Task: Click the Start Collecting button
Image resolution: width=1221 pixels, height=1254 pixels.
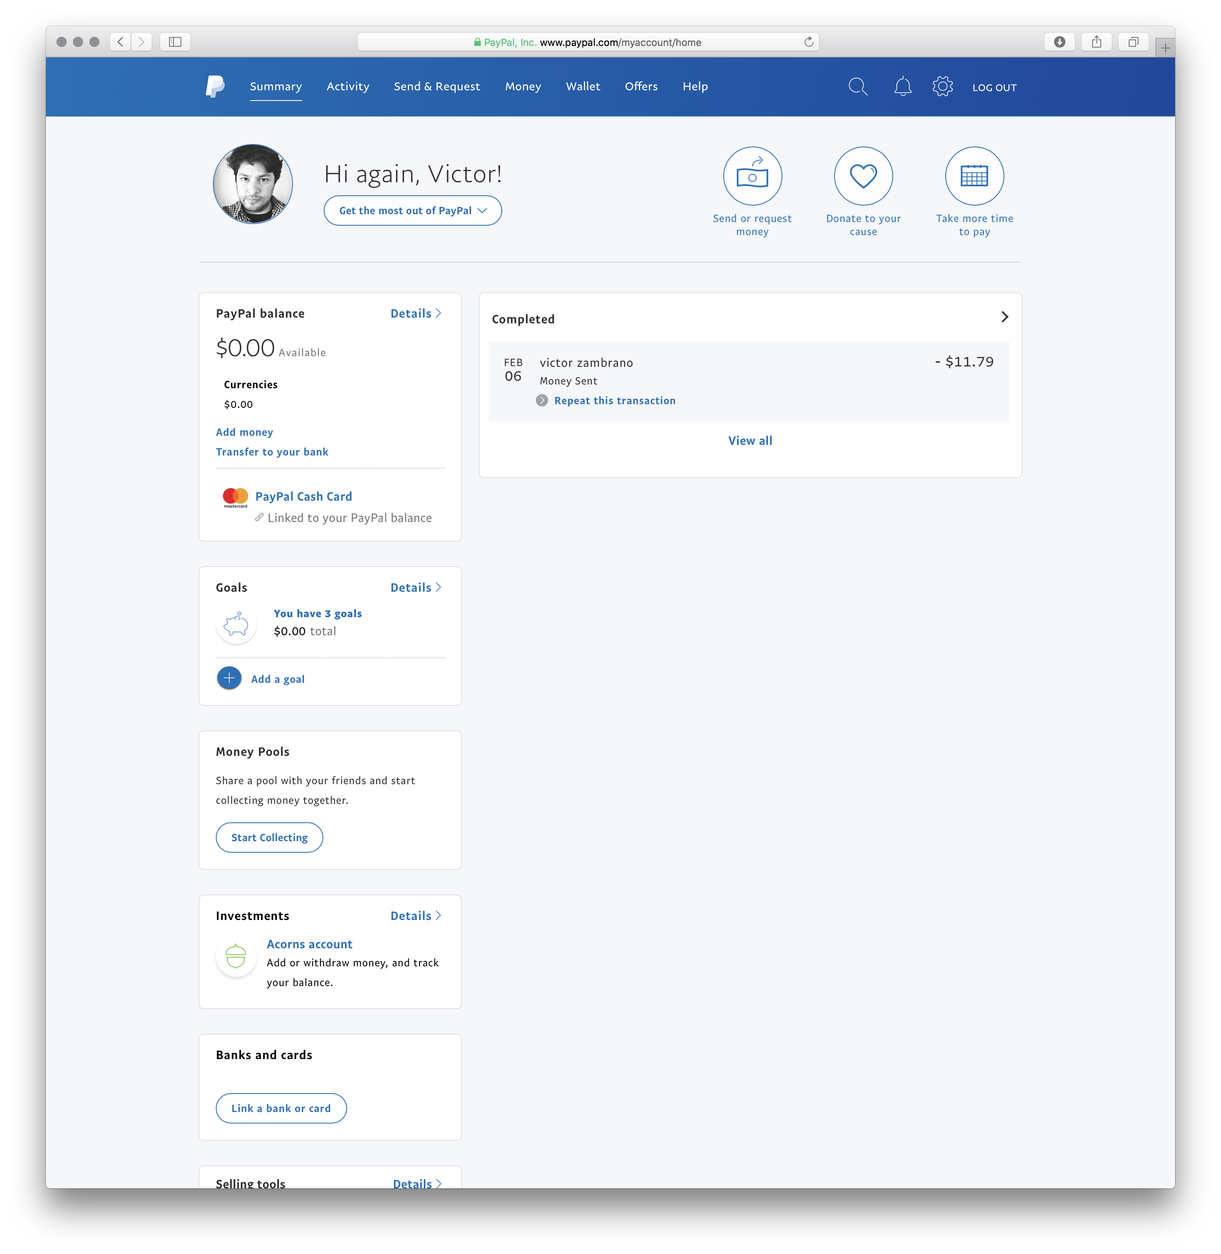Action: [x=269, y=838]
